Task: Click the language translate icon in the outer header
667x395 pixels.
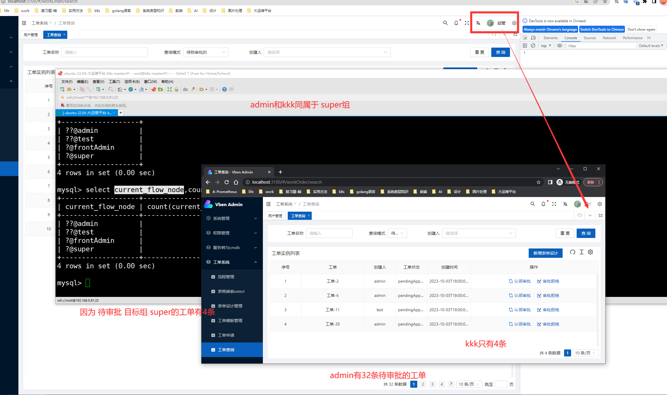Action: click(478, 23)
